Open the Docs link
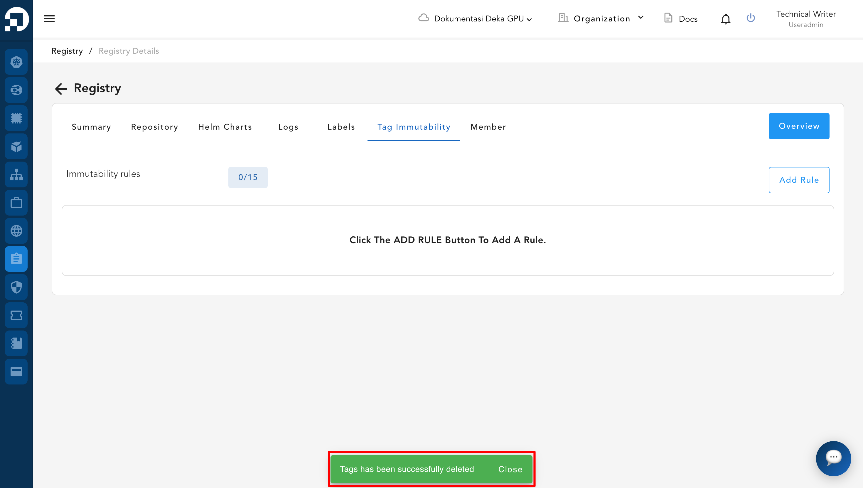 (680, 18)
